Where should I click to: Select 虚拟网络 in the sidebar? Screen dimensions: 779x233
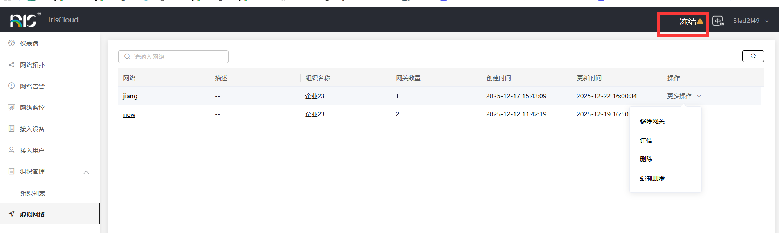pos(50,214)
